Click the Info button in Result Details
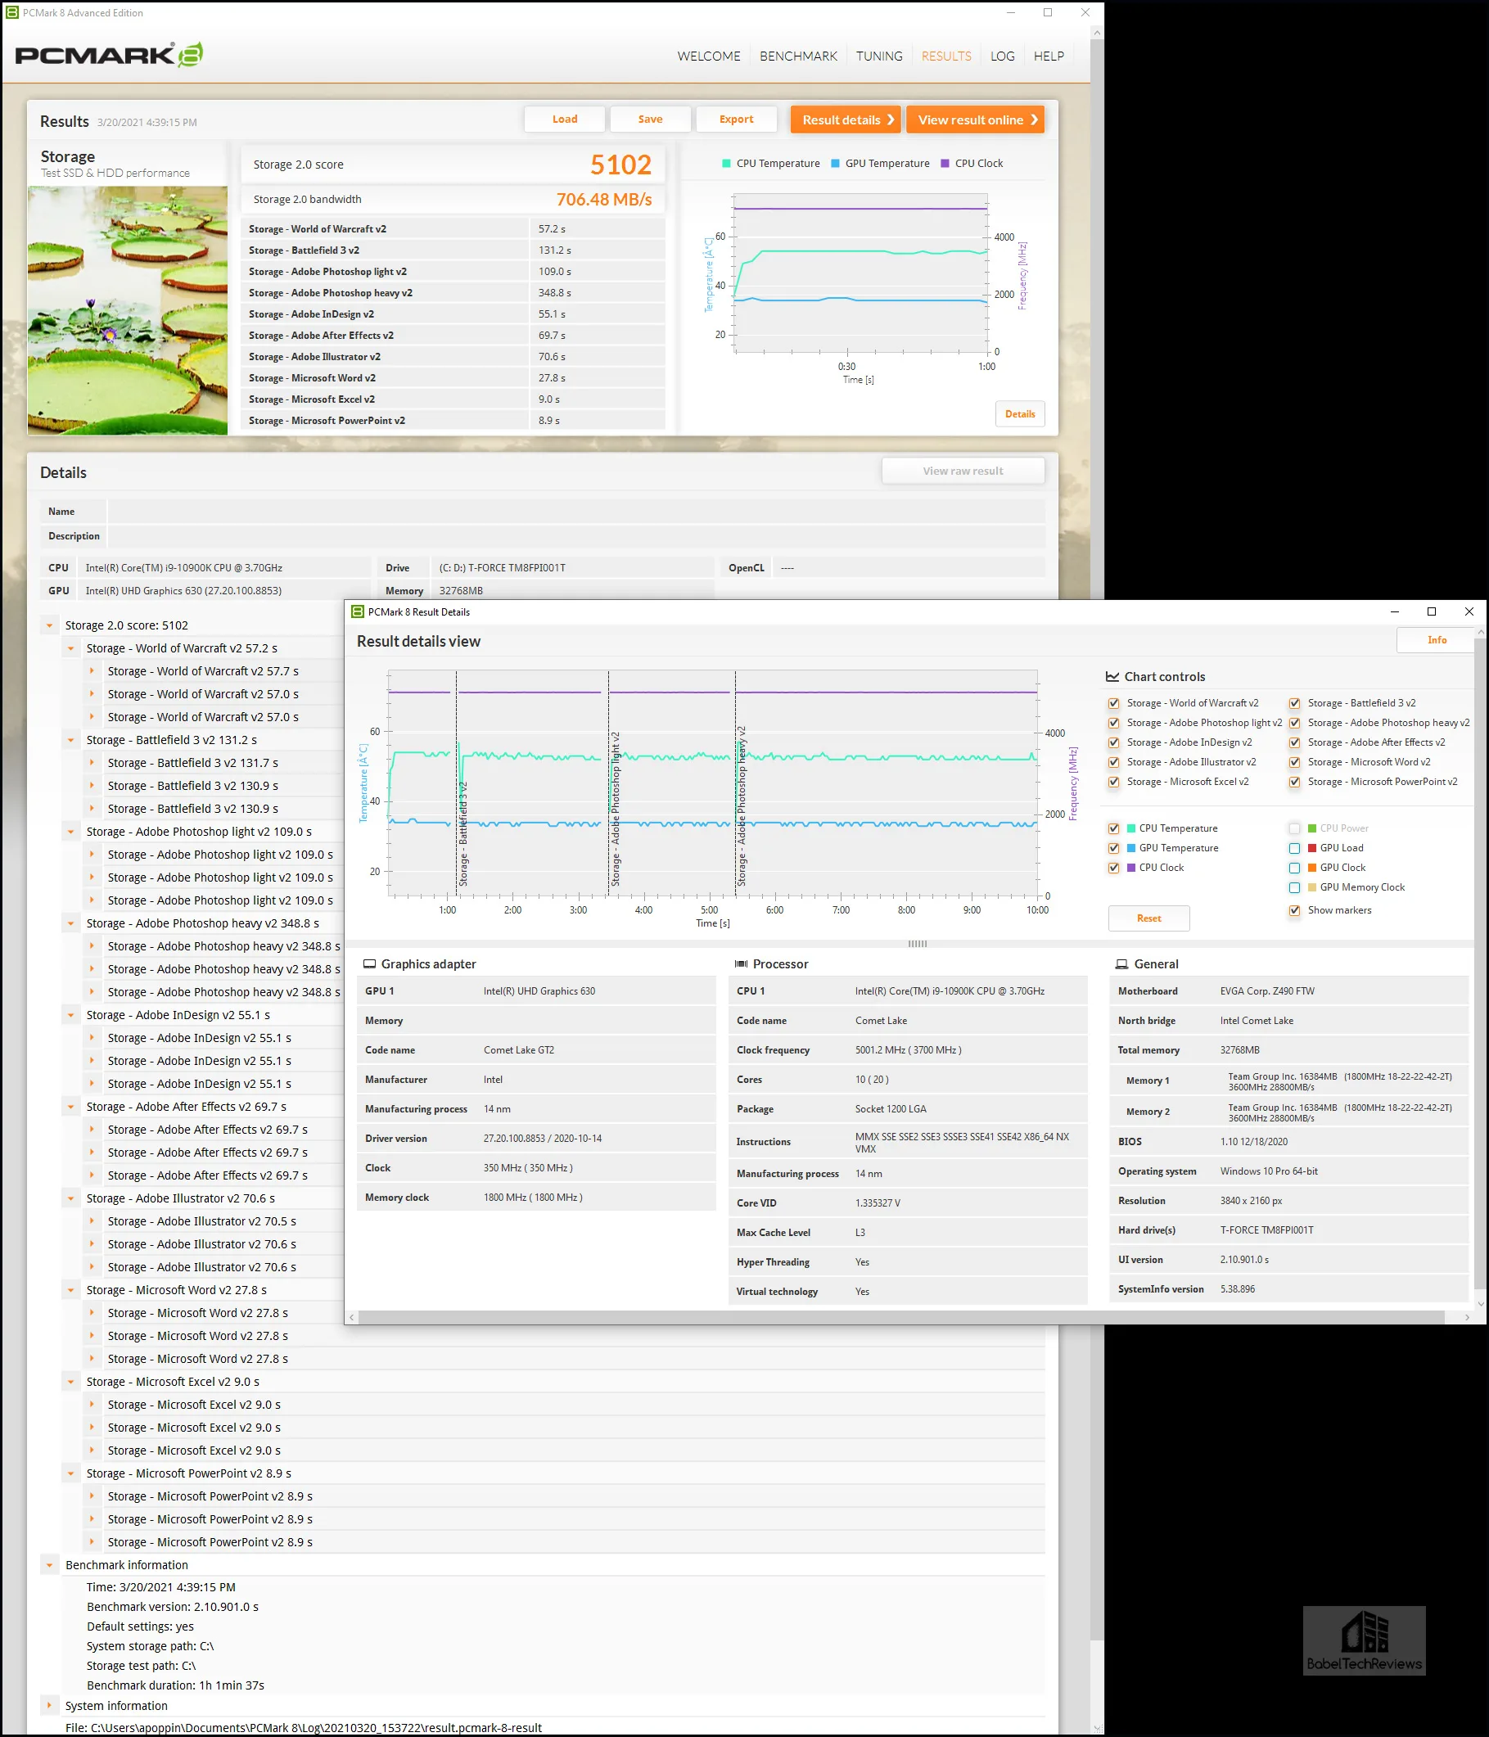Viewport: 1489px width, 1737px height. pos(1436,640)
